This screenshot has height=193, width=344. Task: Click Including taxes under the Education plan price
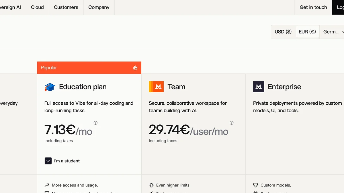[x=59, y=141]
